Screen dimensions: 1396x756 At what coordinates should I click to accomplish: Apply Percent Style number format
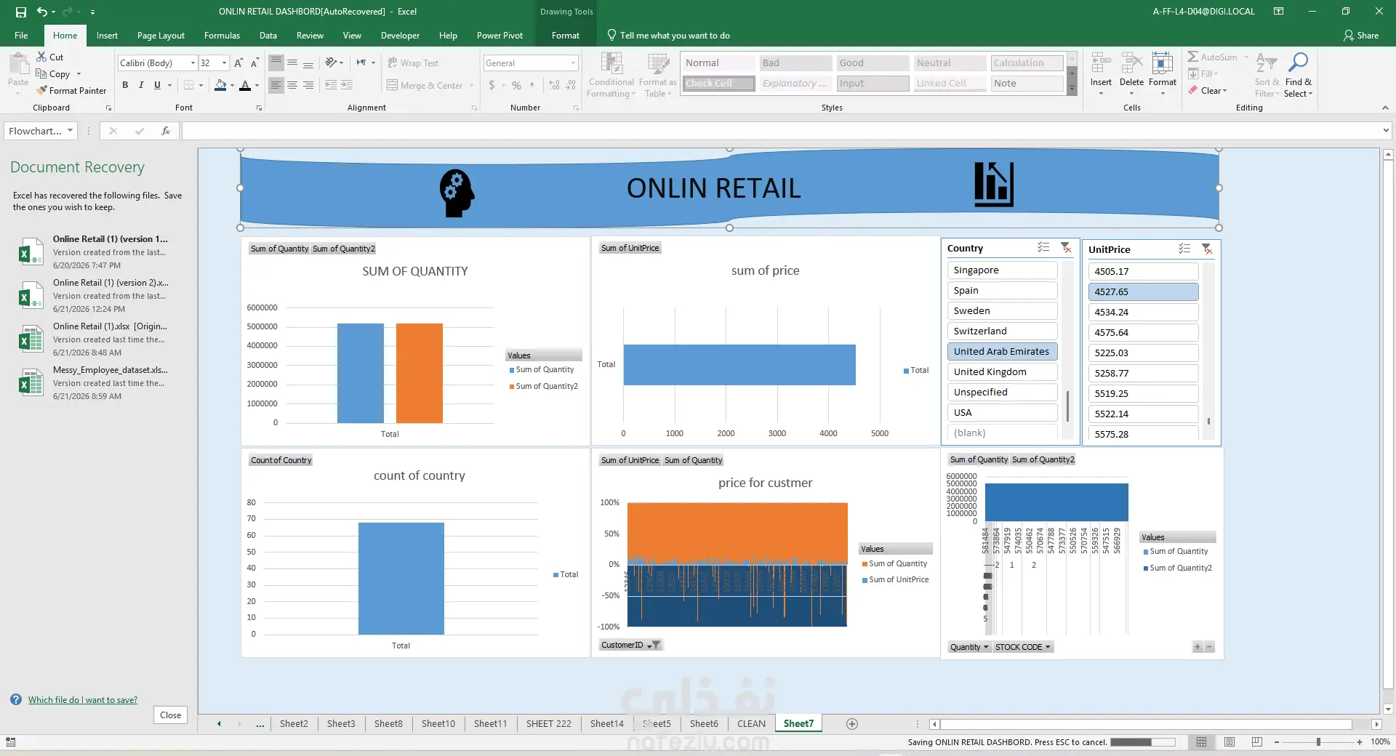pos(516,85)
